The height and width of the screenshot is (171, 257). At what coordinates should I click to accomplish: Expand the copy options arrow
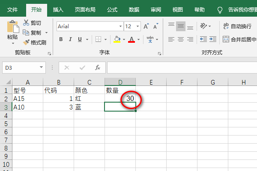(x=47, y=33)
